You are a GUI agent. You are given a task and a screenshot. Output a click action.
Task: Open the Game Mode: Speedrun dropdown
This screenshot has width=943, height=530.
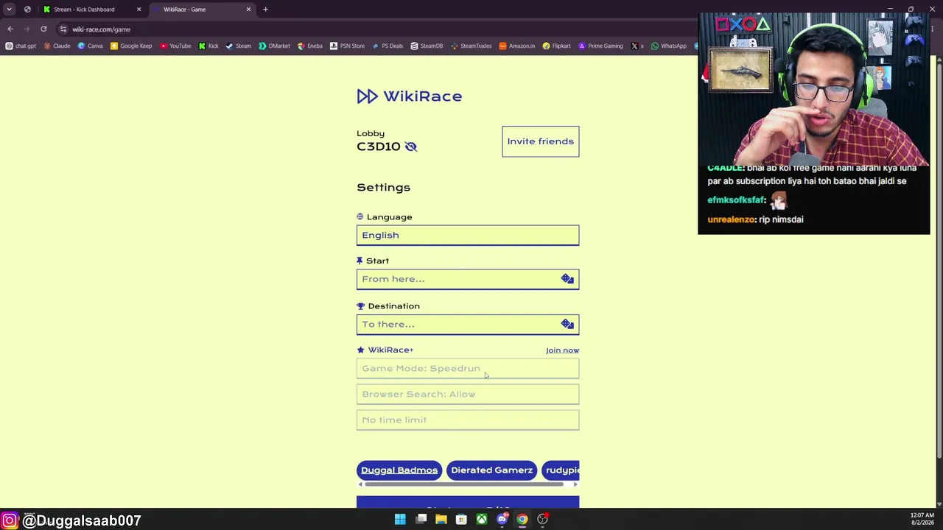[x=468, y=368]
